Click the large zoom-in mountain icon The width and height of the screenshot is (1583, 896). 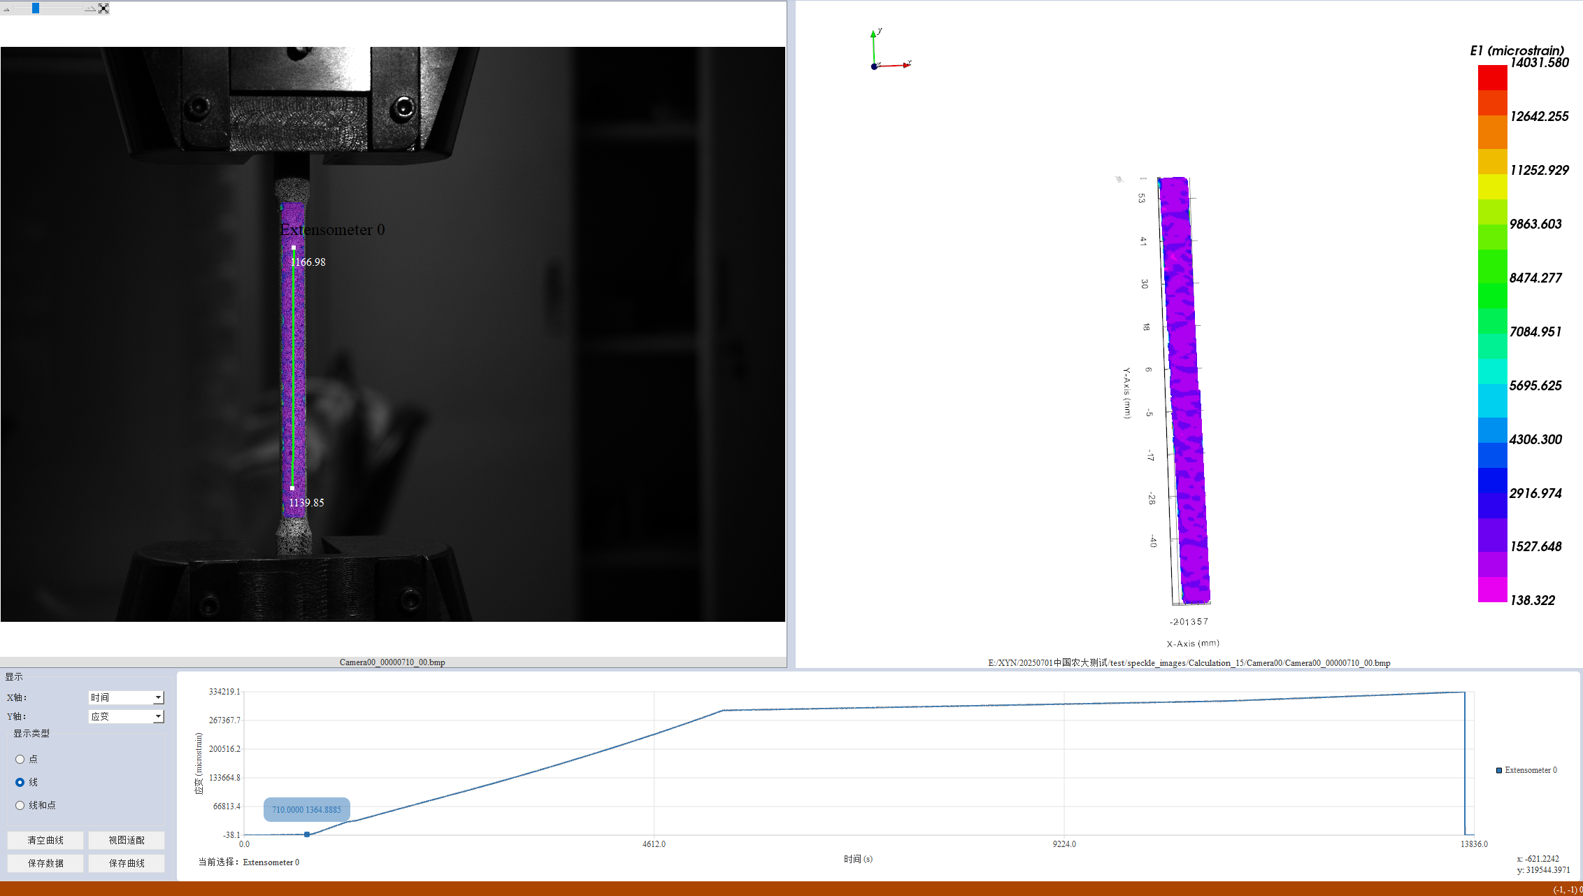89,8
